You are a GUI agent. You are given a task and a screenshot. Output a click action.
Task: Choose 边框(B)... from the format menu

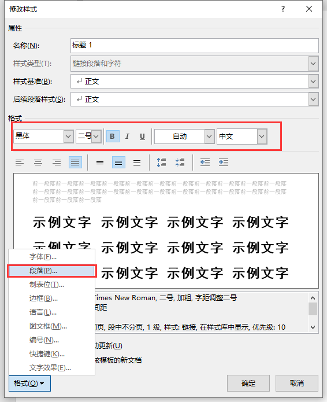[52, 298]
